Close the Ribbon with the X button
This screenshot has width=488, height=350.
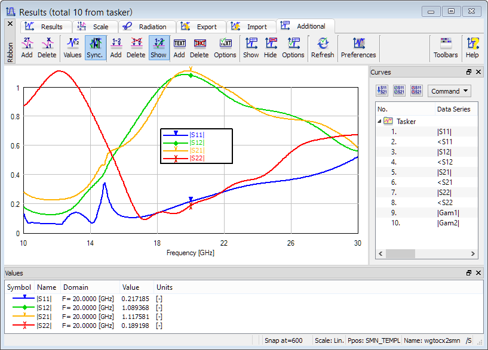click(10, 24)
